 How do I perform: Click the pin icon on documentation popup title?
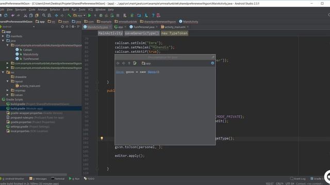click(213, 57)
